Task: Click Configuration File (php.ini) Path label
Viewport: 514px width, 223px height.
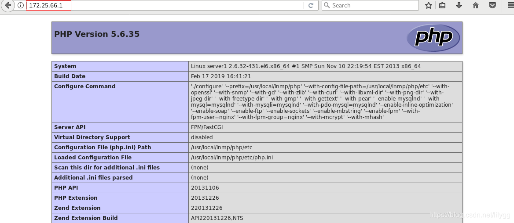Action: [103, 147]
